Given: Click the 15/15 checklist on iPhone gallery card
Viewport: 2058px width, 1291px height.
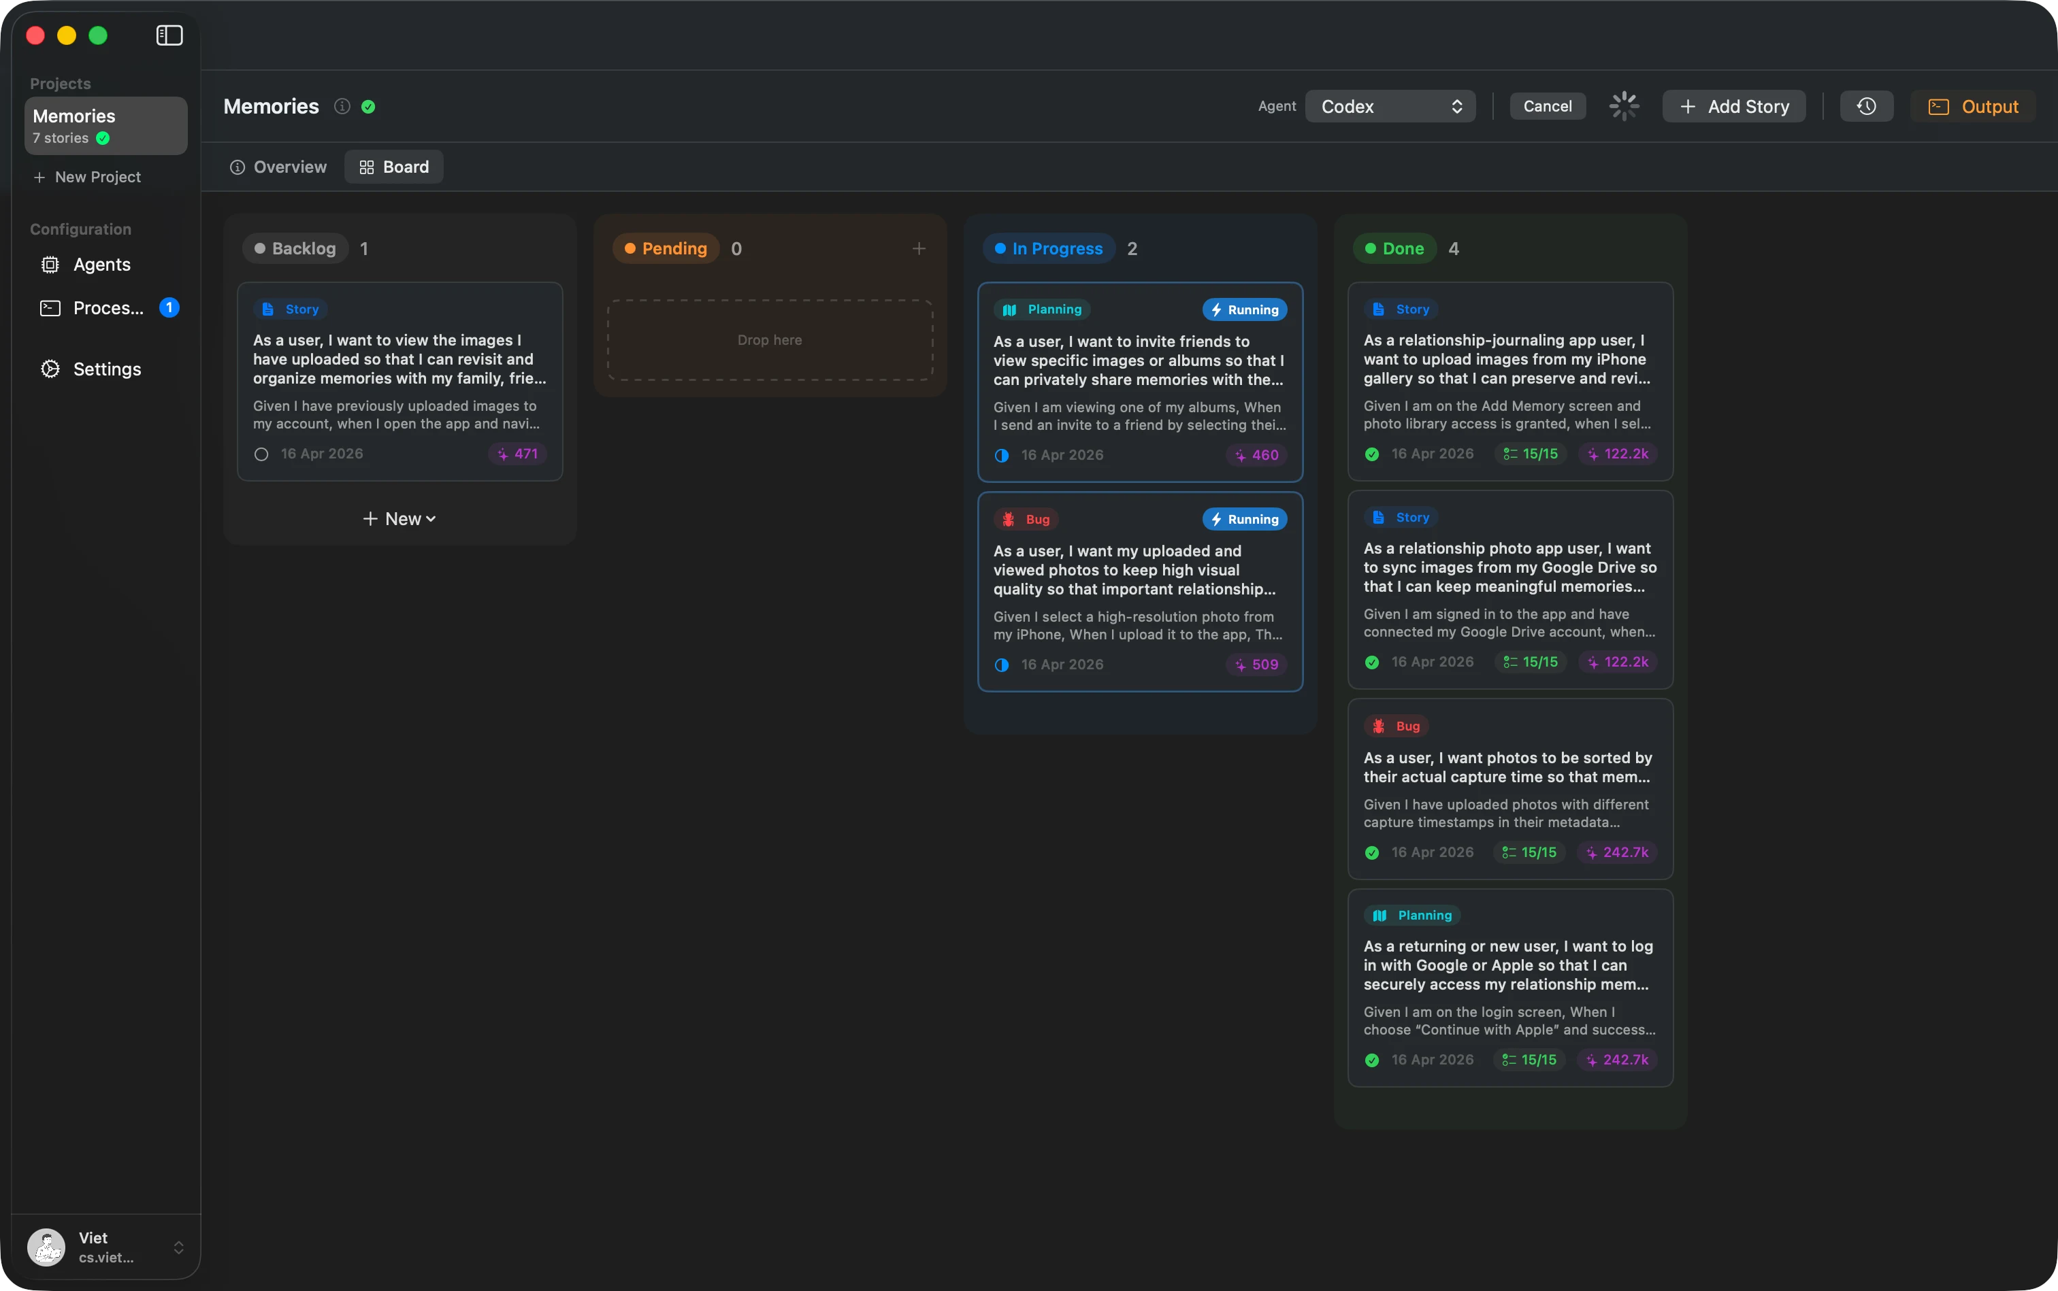Looking at the screenshot, I should (x=1531, y=454).
